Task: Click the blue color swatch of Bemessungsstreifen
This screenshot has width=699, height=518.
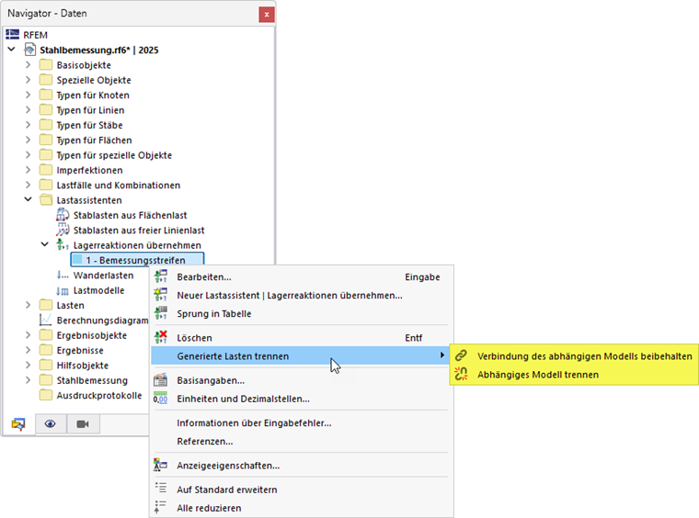Action: [x=78, y=260]
